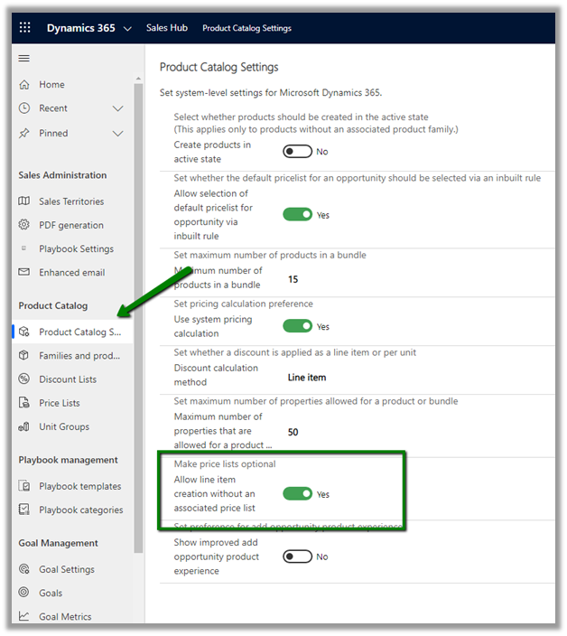The image size is (567, 636).
Task: Open Discount calculation method Line item dropdown
Action: (x=307, y=378)
